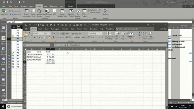Toggle Wrap Text in Excel
Screen dimensions: 194x109
[77, 34]
